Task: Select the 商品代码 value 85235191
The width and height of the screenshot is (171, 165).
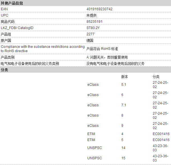Action: 94,22
